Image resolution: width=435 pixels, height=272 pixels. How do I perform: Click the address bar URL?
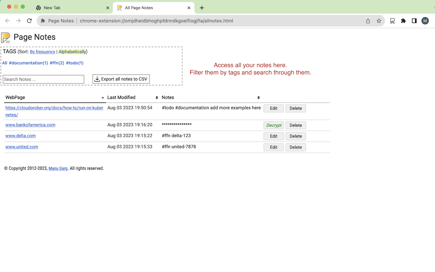coord(156,21)
